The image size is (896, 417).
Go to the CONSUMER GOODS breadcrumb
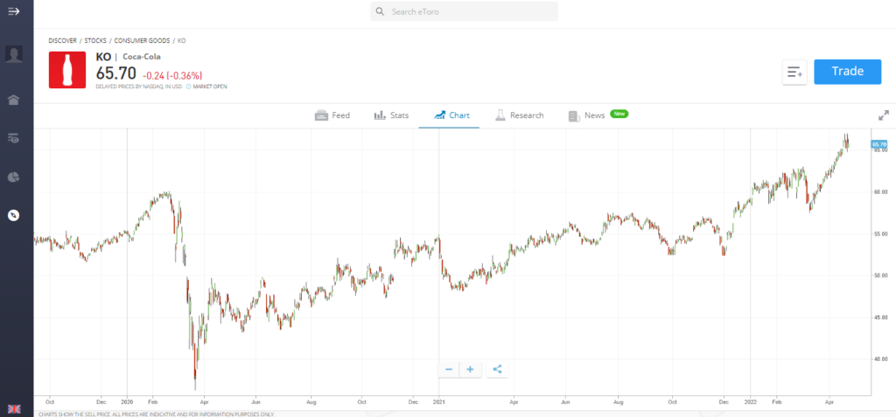(x=142, y=41)
